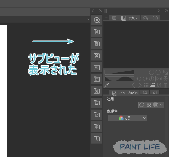Show next Sub View image
The image size is (169, 157).
click(x=140, y=85)
